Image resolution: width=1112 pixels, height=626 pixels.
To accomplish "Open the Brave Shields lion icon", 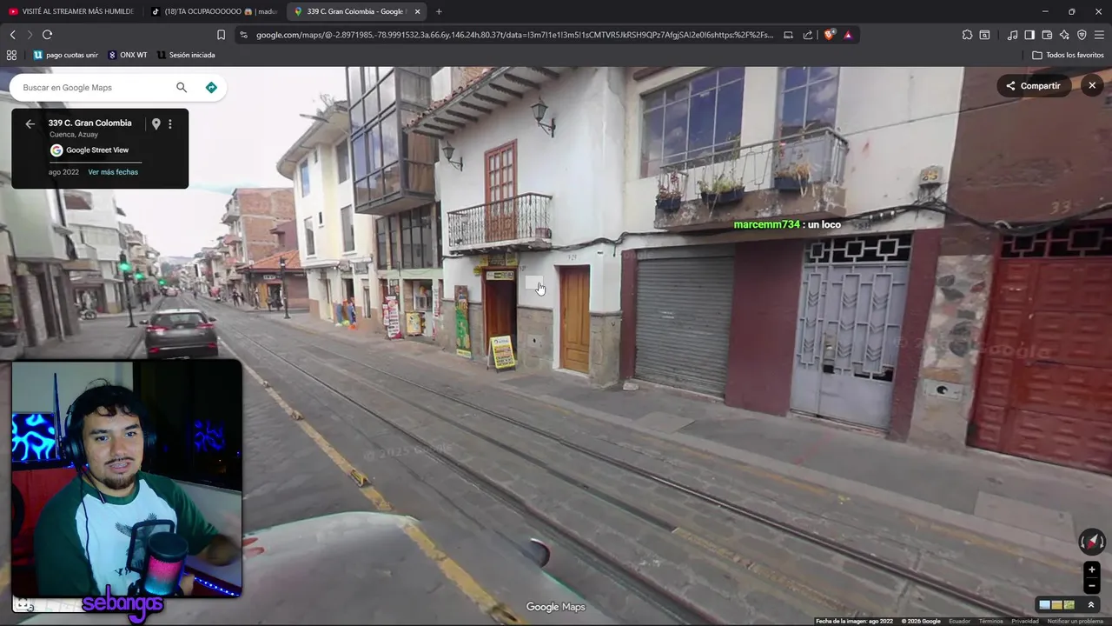I will click(830, 35).
